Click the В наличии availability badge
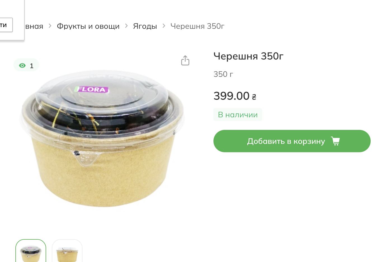 click(x=238, y=115)
